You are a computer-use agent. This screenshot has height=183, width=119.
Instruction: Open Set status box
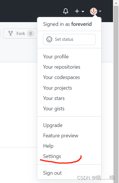pos(69,39)
